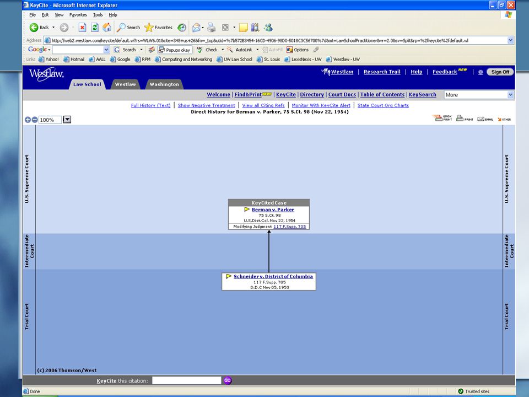Open the Table of Contents link
Image resolution: width=529 pixels, height=397 pixels.
(x=382, y=94)
